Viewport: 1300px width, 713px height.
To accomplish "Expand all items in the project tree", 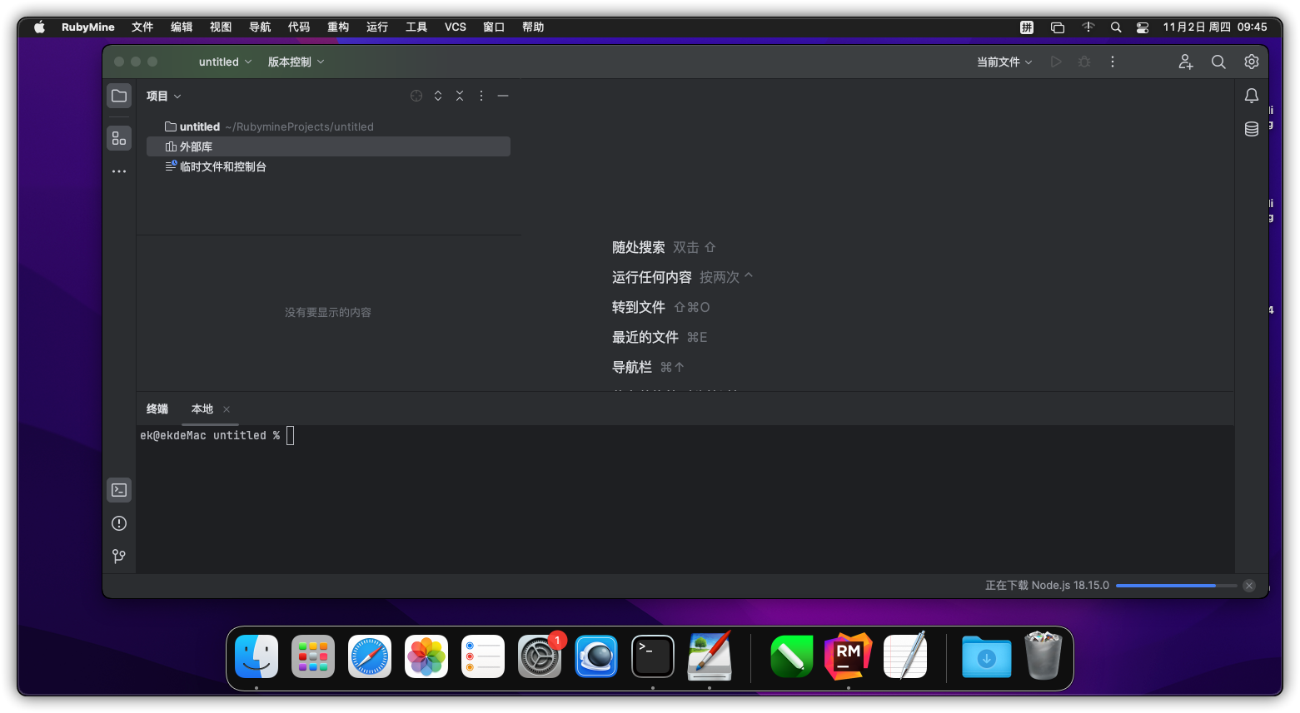I will coord(438,96).
